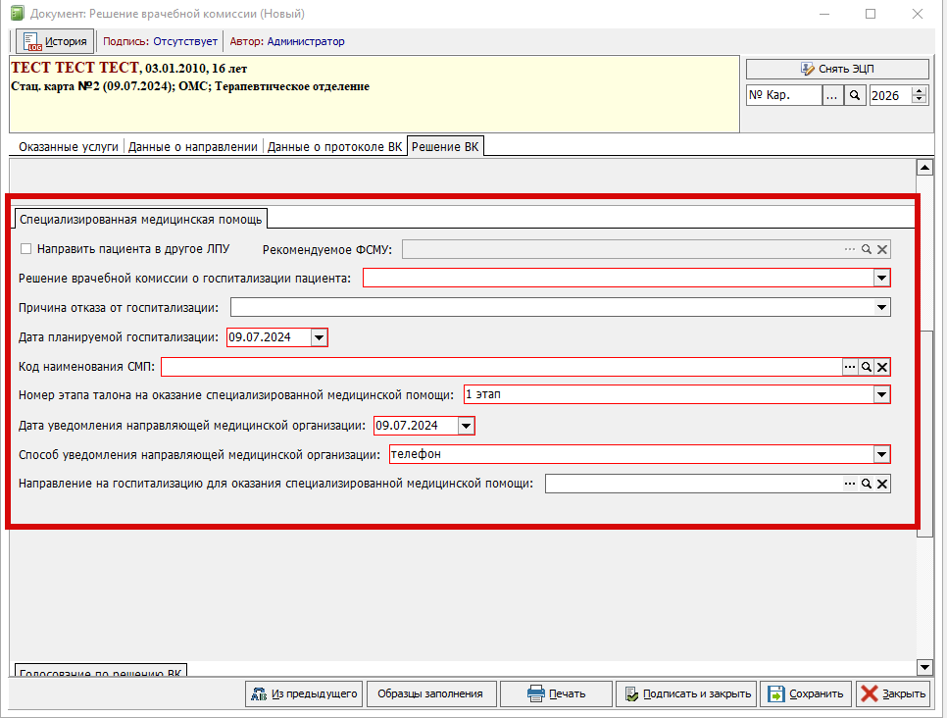Open browse ellipsis in Направление на госпитализацию field
Screen dimensions: 947x718
click(850, 484)
